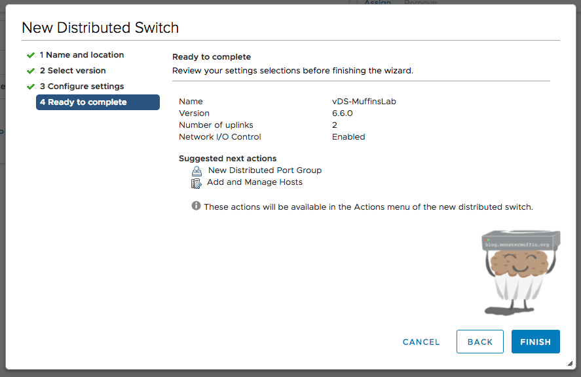Click the green checkmark beside Select version

point(30,71)
